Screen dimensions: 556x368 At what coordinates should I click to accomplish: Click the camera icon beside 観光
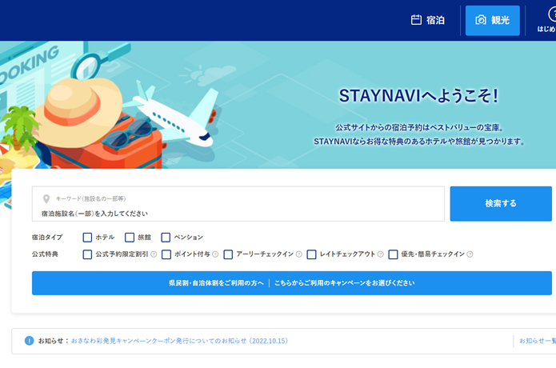click(x=481, y=20)
